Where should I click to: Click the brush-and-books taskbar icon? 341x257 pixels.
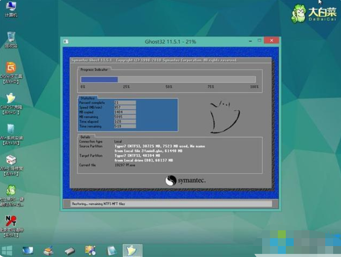click(49, 251)
